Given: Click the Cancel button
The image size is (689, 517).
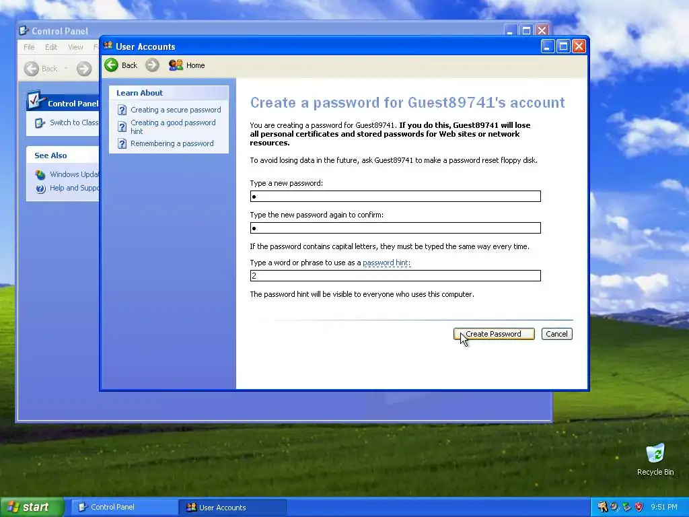Looking at the screenshot, I should click(556, 334).
